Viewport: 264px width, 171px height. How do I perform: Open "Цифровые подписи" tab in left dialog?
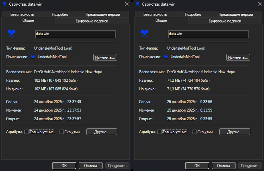point(92,21)
